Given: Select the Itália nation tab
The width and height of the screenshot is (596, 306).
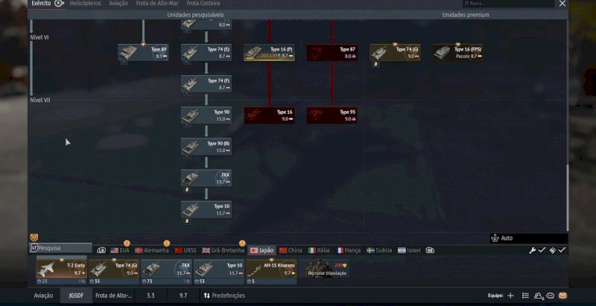Looking at the screenshot, I should point(319,251).
